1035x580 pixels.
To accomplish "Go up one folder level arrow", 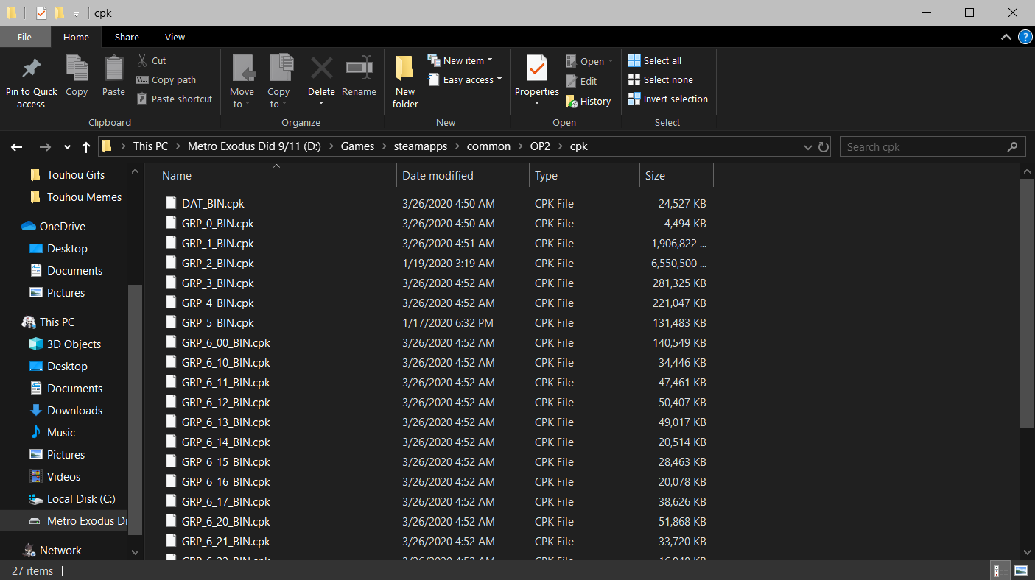I will pyautogui.click(x=86, y=147).
